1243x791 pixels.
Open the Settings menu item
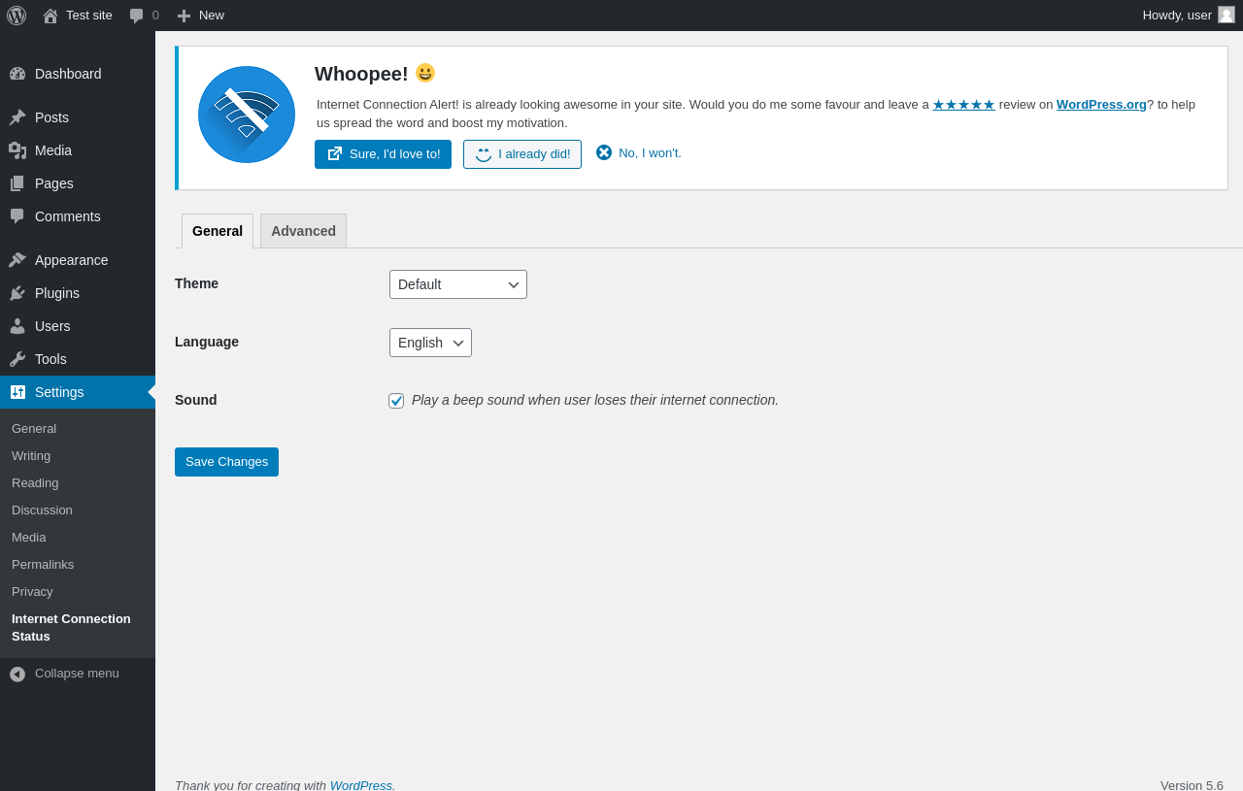78,392
